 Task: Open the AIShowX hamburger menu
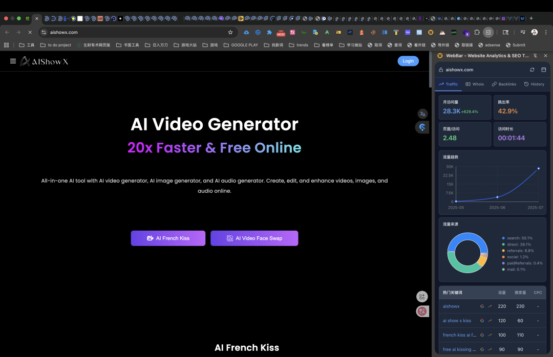pos(13,61)
